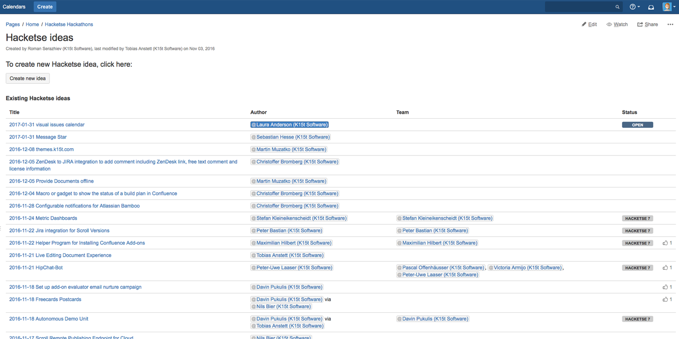Open Provide Documents offline idea
Viewport: 679px width, 339px height.
point(51,181)
